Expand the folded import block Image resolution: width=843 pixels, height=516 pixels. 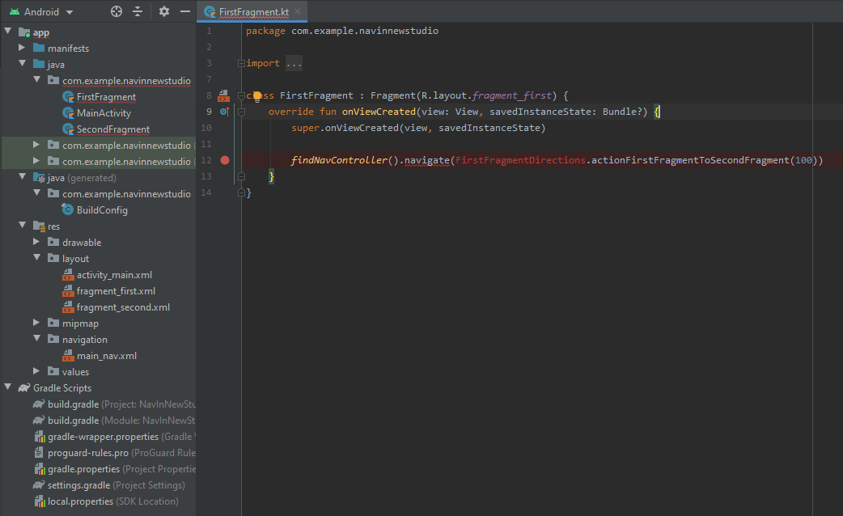coord(294,63)
